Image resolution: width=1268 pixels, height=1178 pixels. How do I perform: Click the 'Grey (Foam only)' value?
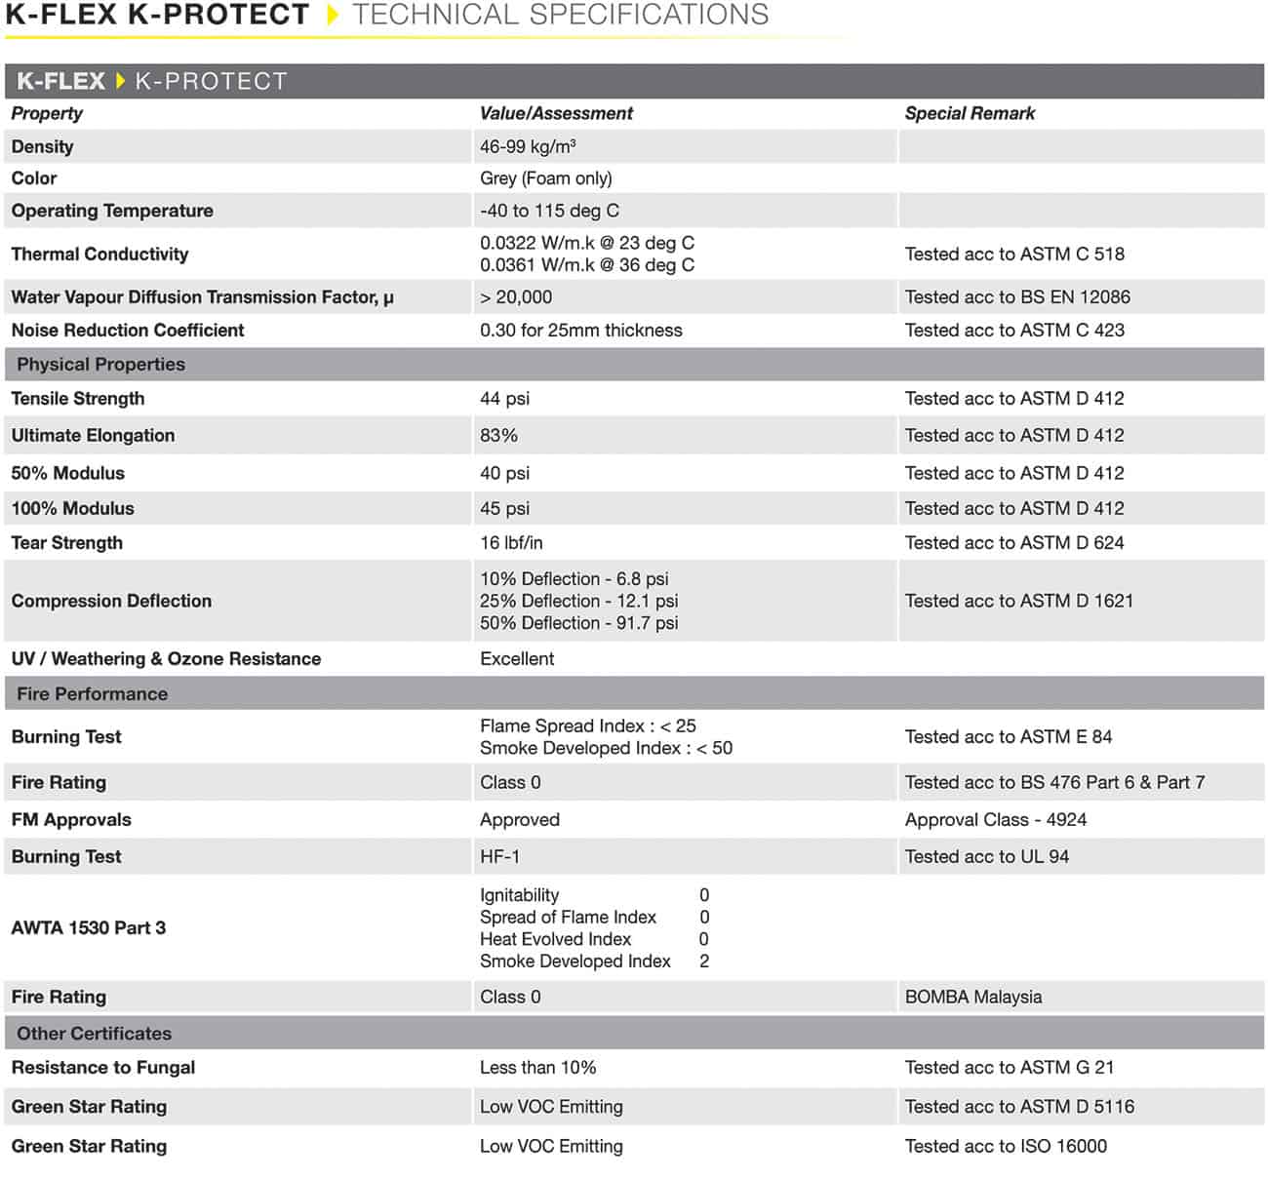546,178
